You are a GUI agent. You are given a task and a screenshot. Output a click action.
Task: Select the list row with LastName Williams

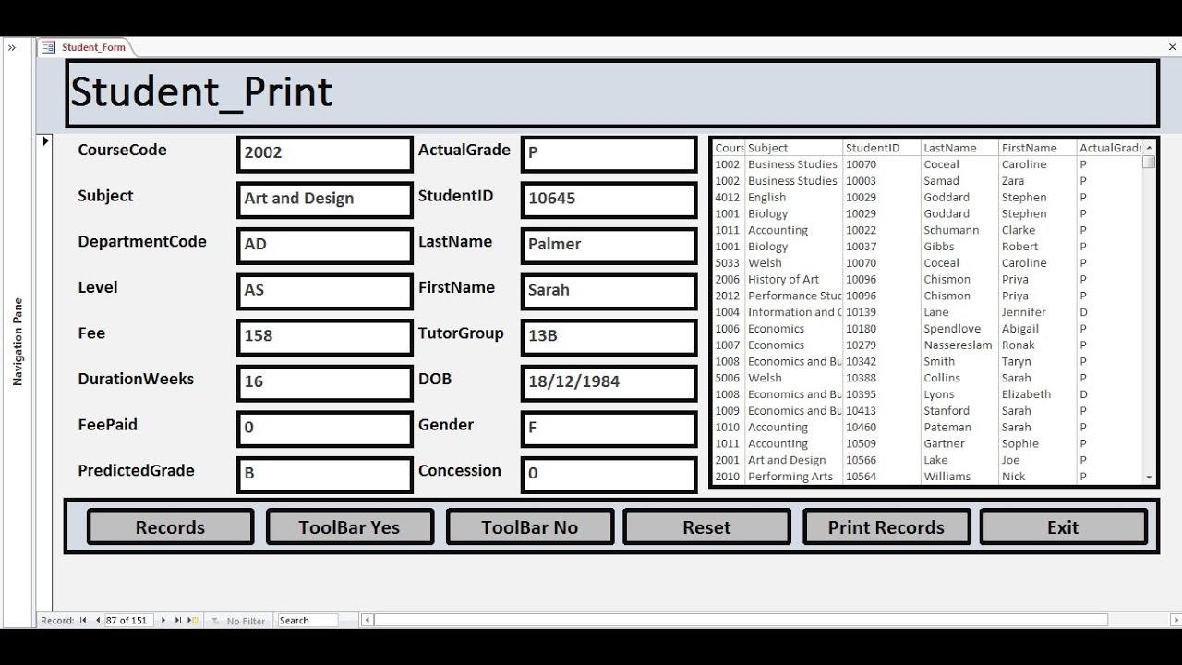pyautogui.click(x=927, y=477)
